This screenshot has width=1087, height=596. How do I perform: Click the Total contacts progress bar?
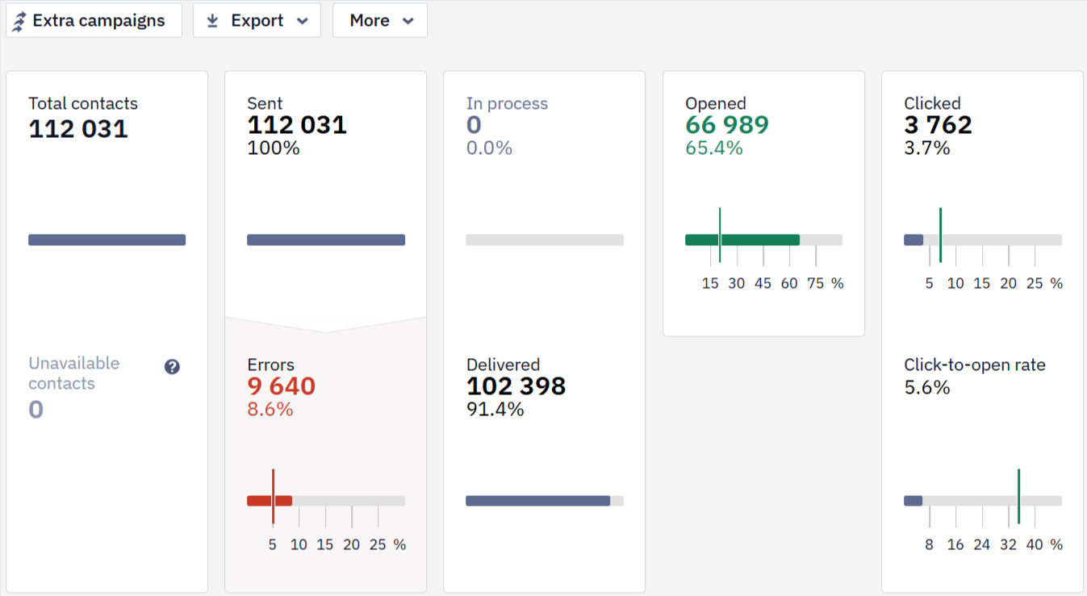click(107, 240)
